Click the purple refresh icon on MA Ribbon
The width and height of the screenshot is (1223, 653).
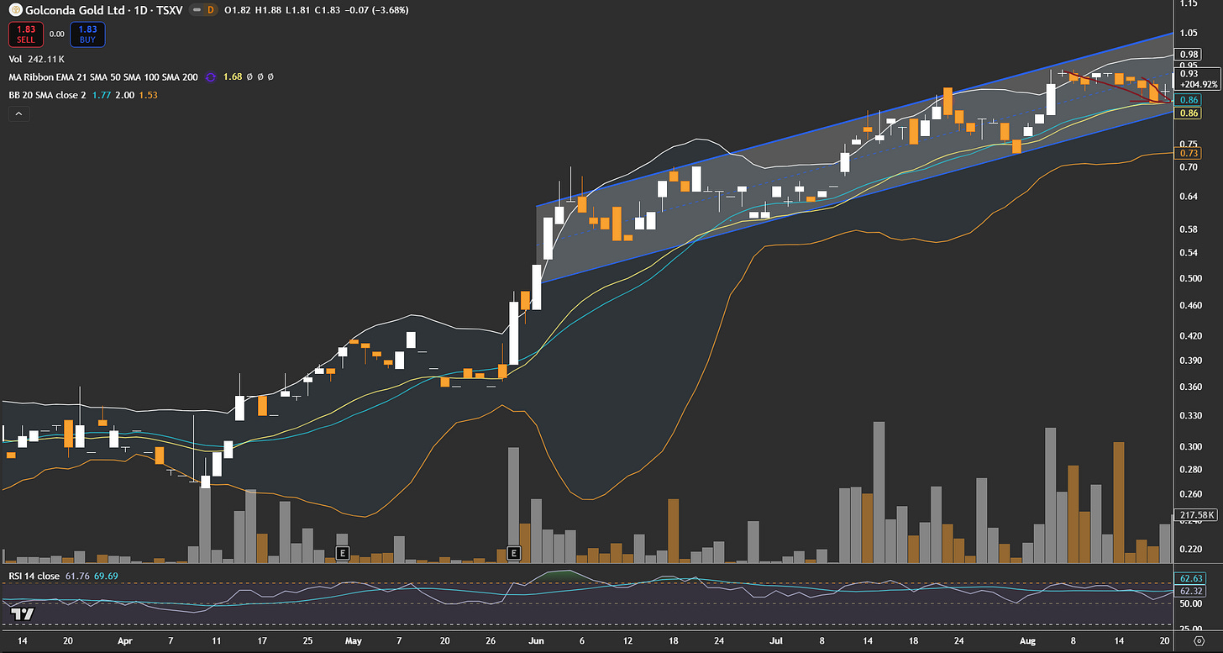point(210,77)
